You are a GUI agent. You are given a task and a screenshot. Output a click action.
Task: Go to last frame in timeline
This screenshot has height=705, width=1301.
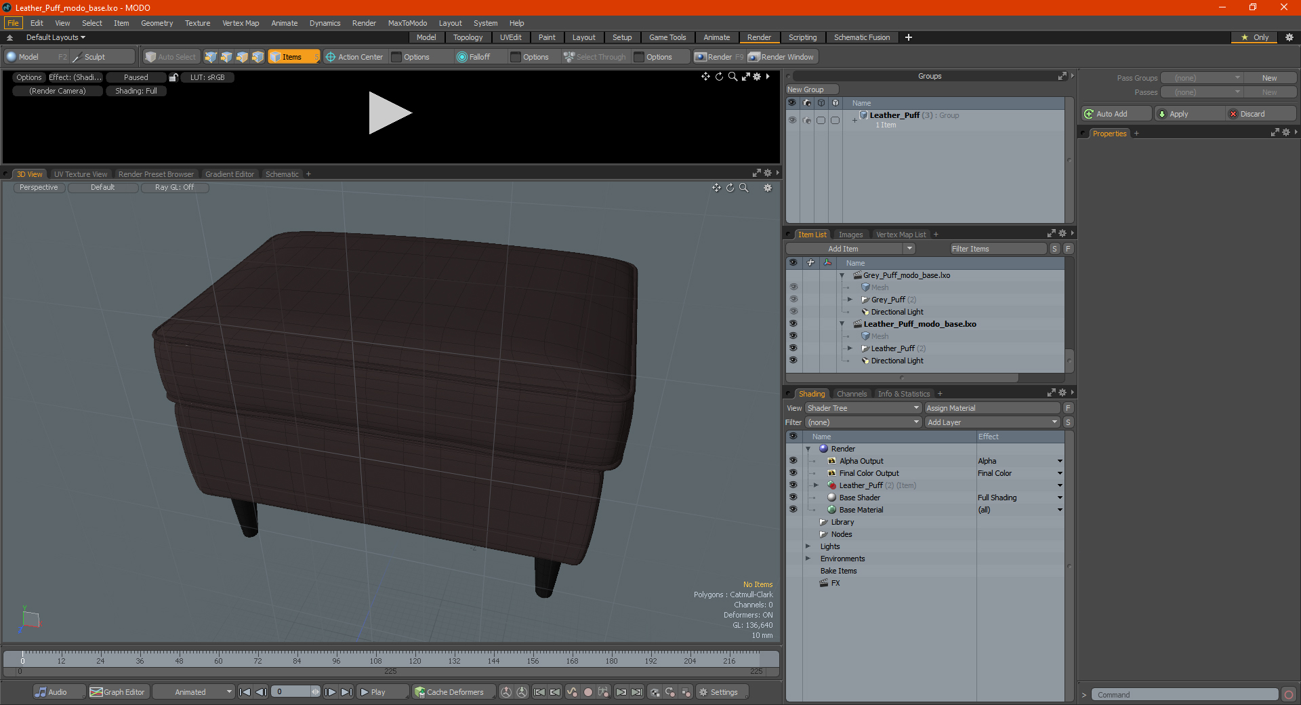346,692
